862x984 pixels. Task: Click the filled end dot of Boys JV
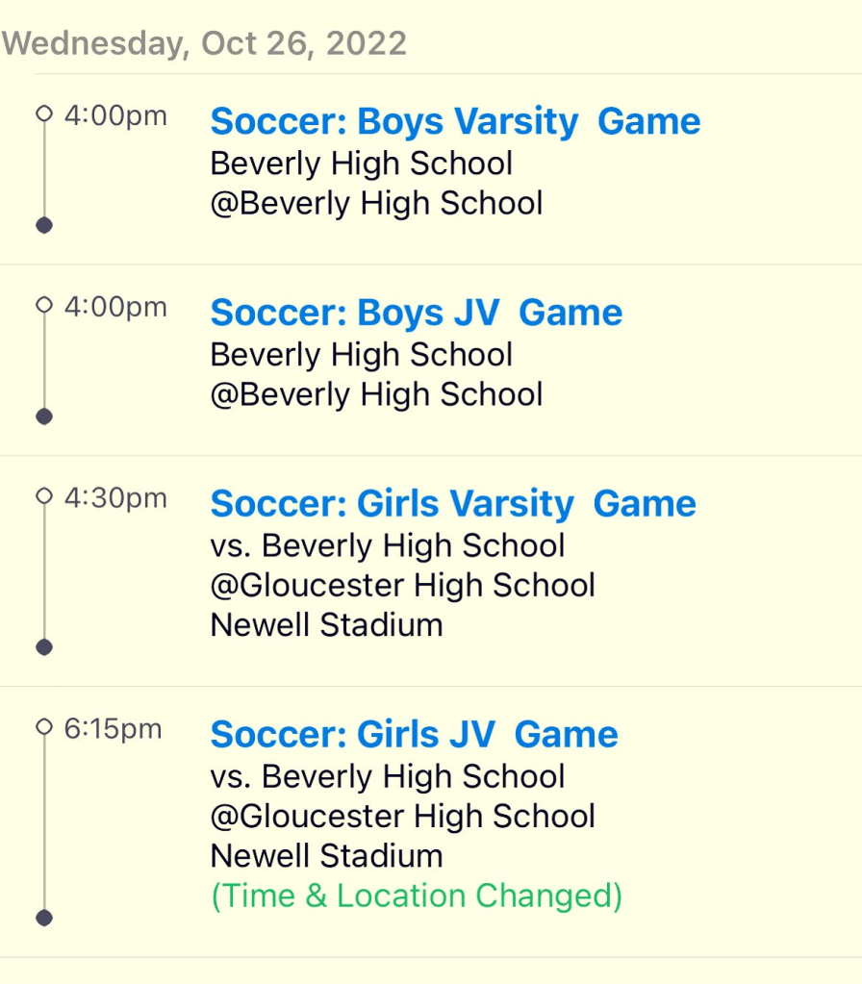point(43,416)
